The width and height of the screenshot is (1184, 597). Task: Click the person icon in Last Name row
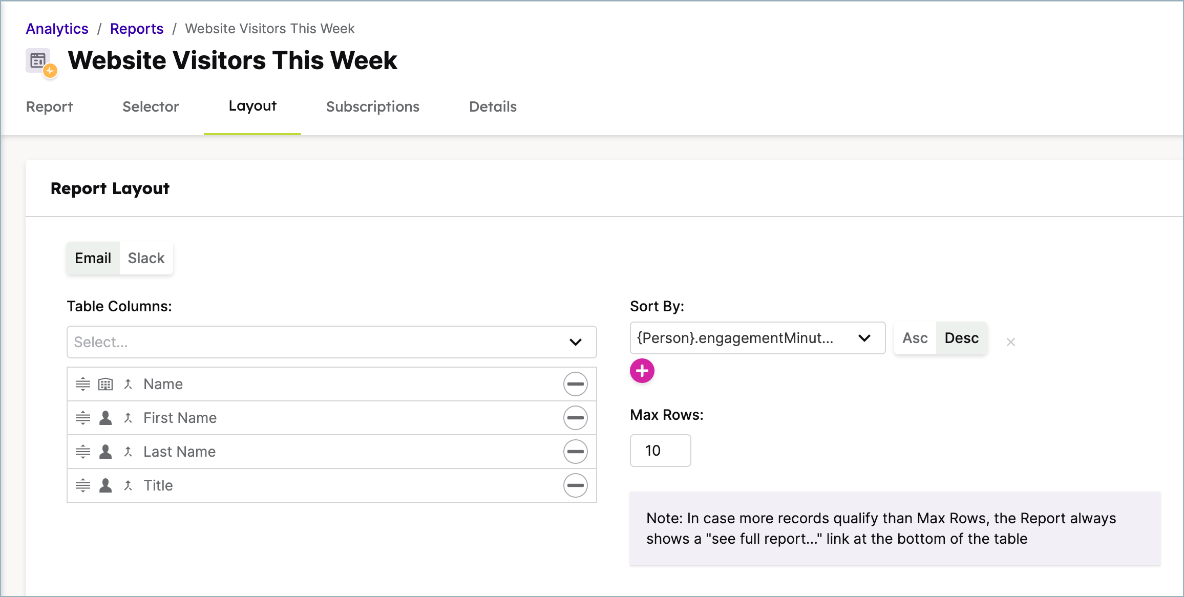pos(105,452)
